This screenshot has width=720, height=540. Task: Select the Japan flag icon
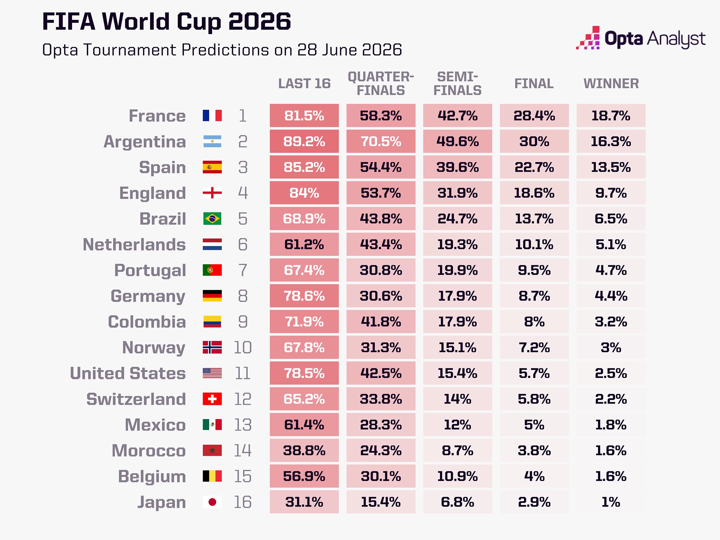[x=212, y=502]
